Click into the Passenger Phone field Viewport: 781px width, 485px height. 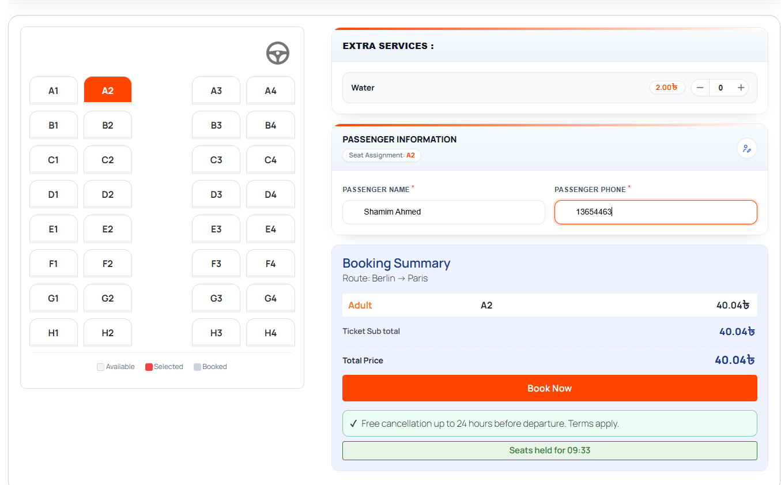click(x=656, y=212)
